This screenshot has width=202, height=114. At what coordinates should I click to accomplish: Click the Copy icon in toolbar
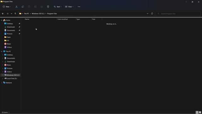tap(23, 7)
